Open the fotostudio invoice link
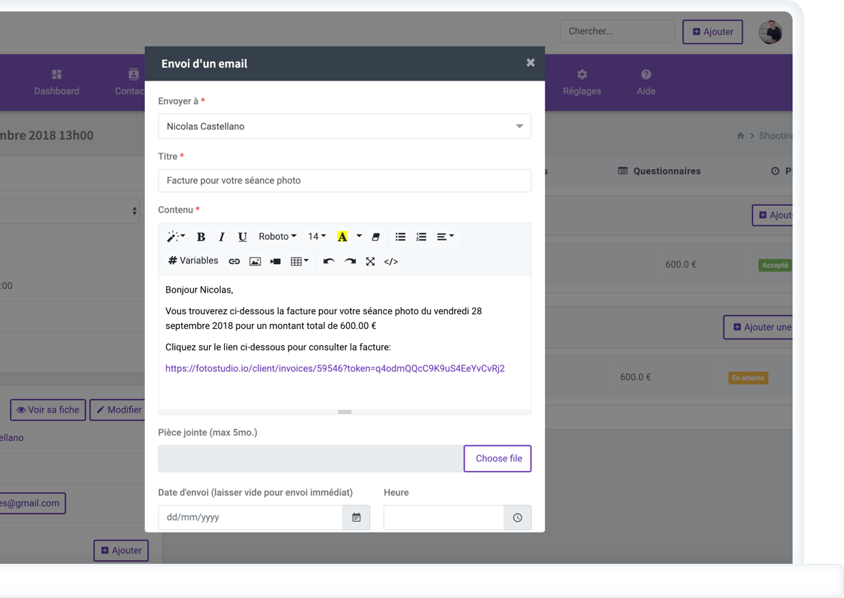This screenshot has width=844, height=598. click(335, 369)
